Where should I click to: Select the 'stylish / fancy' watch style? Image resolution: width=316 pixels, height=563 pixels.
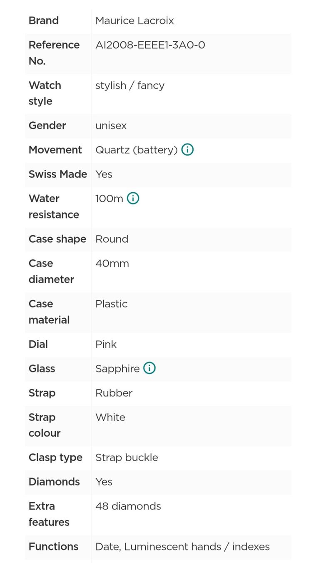[x=130, y=85]
